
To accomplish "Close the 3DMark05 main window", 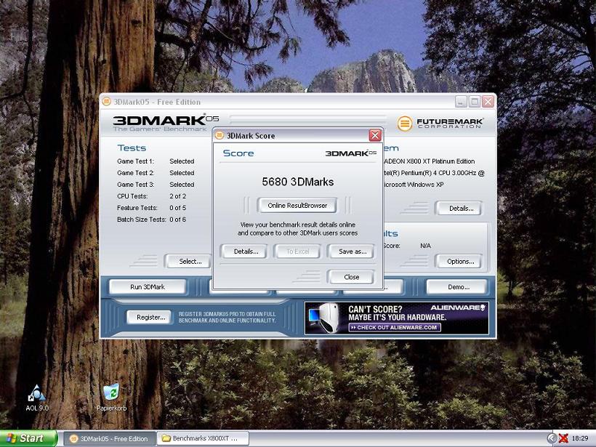I will point(488,102).
